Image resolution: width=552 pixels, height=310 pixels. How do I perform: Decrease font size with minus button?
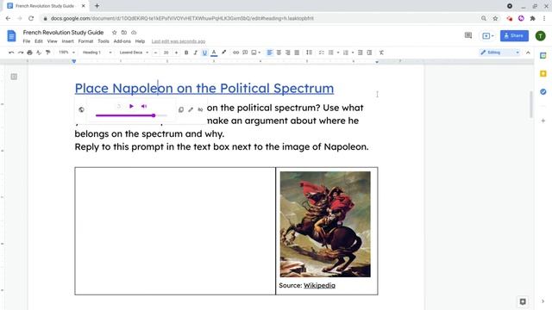point(155,53)
